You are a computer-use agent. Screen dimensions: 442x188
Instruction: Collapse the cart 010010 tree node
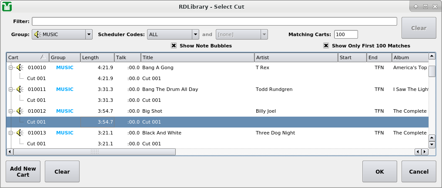pyautogui.click(x=10, y=67)
